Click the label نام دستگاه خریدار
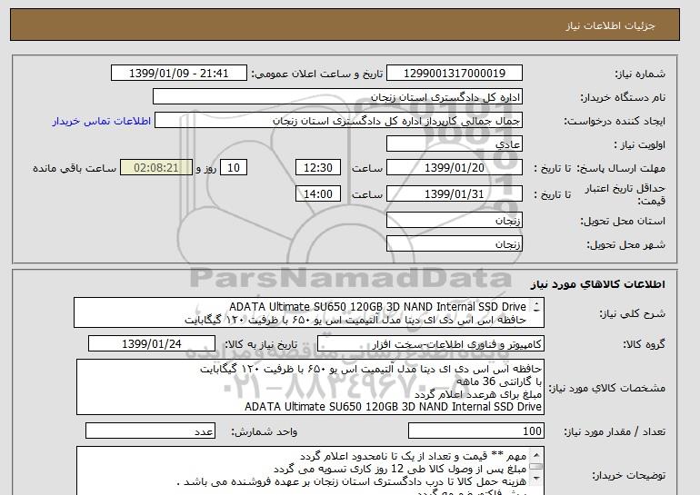Image resolution: width=700 pixels, height=495 pixels. 623,98
